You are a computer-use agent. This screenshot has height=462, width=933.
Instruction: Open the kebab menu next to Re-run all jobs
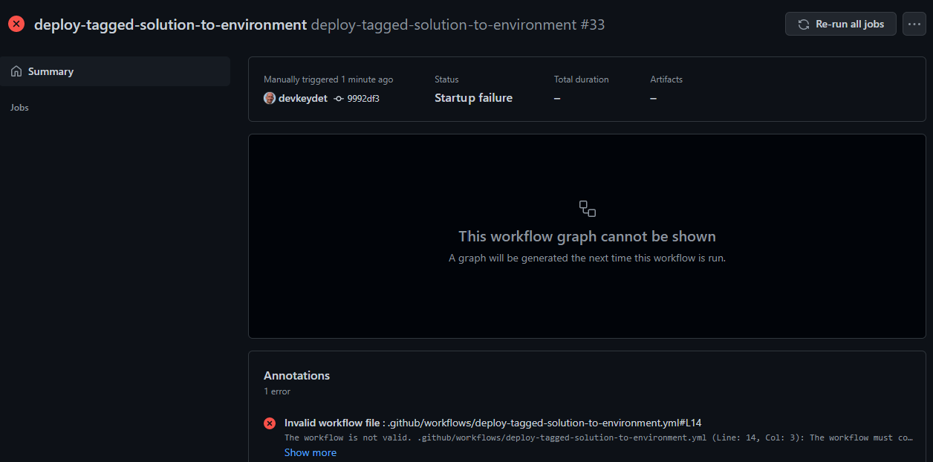pos(914,24)
